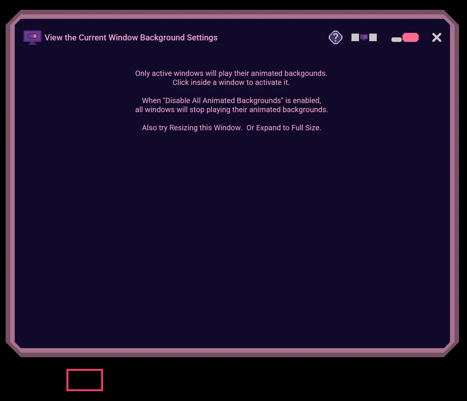Screen dimensions: 467x401
Task: Expand window using the pink button
Action: click(410, 37)
